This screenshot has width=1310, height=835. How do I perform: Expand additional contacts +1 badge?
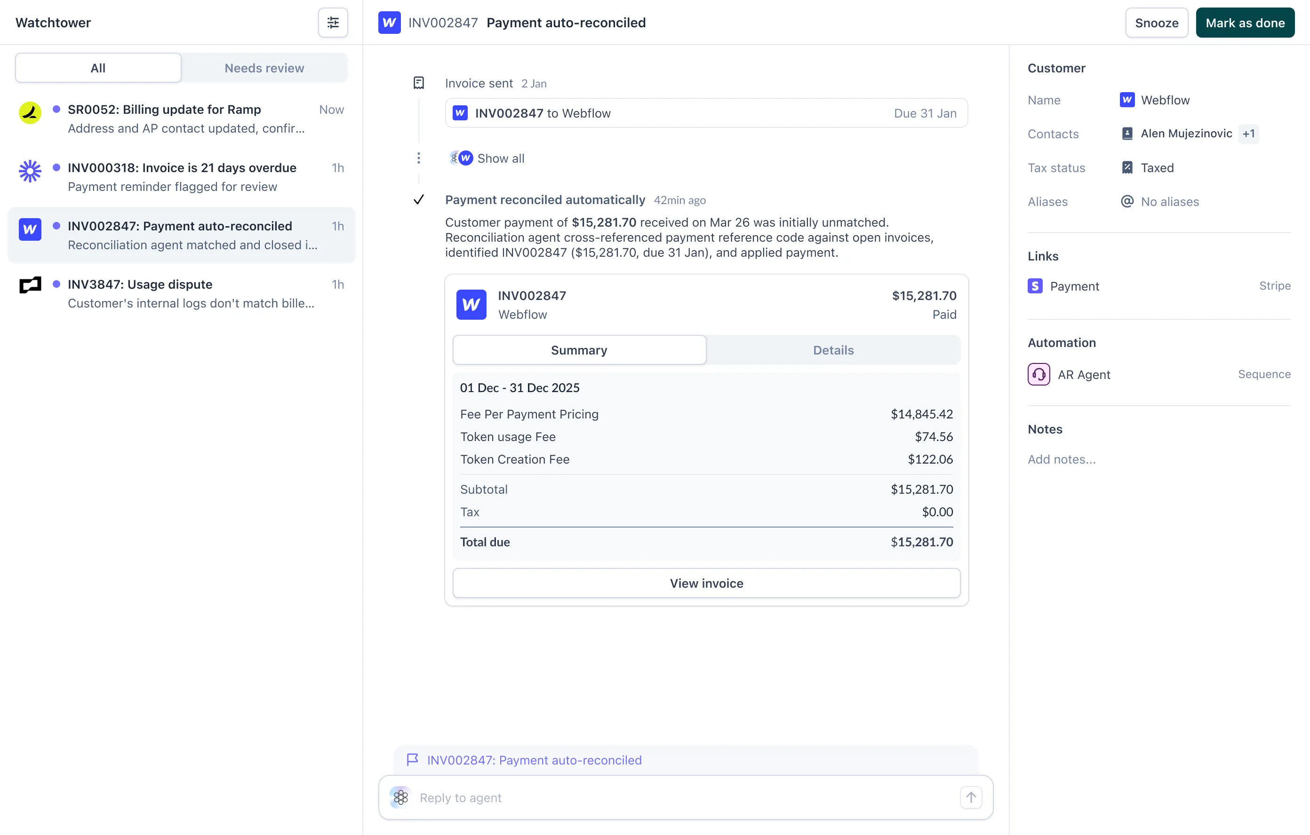(x=1248, y=134)
